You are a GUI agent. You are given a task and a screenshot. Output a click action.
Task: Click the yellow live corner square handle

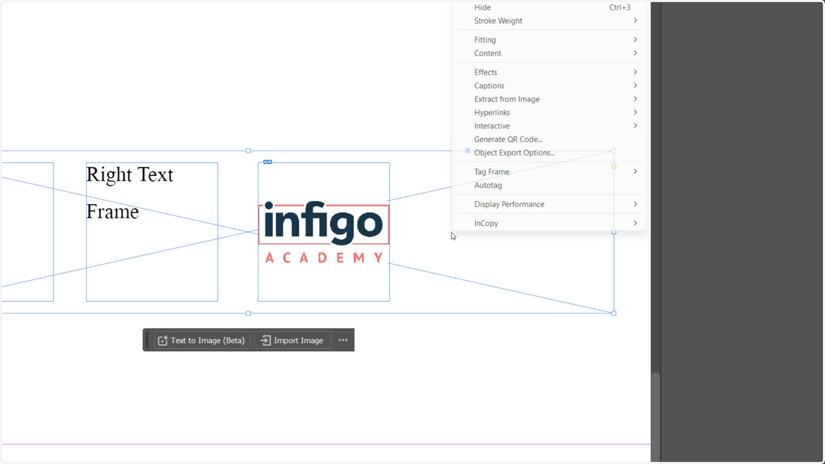point(614,166)
